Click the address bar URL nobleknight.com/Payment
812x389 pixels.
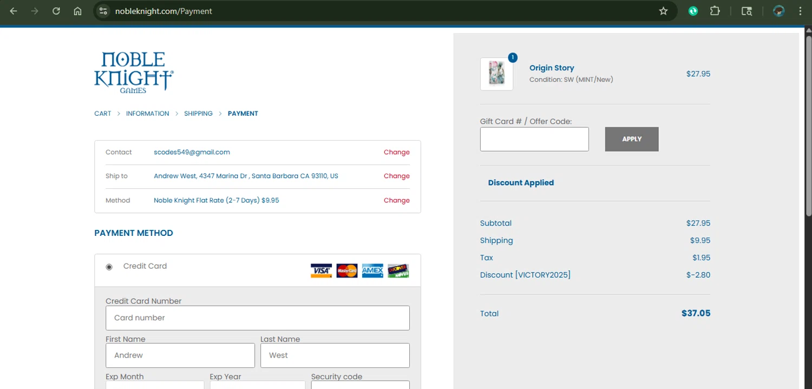pos(163,11)
